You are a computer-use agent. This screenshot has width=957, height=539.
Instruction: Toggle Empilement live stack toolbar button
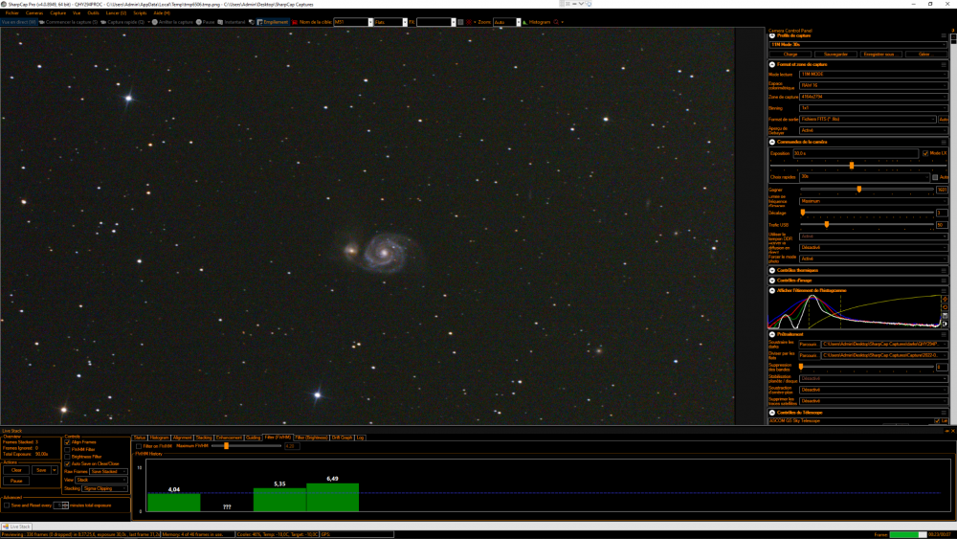click(272, 22)
